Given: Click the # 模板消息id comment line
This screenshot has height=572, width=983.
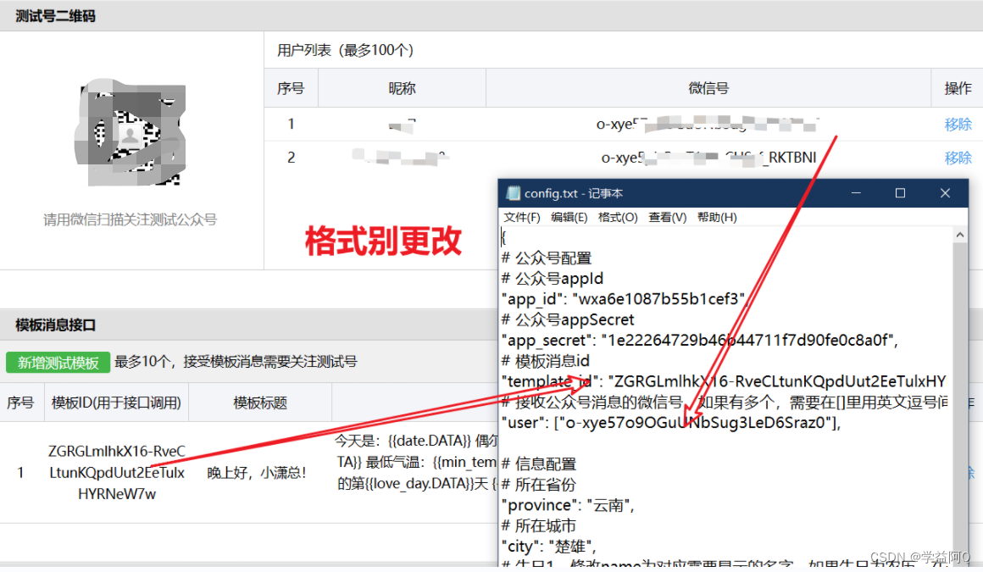Looking at the screenshot, I should coord(546,361).
